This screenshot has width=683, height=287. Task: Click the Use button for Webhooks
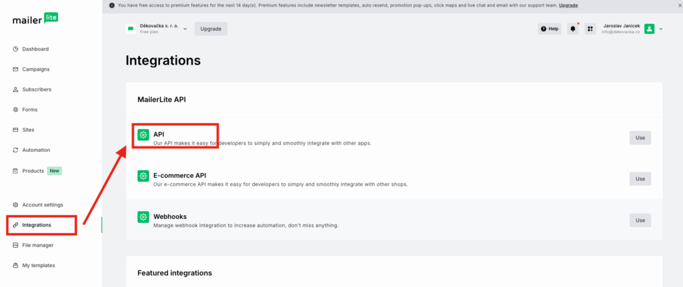point(640,220)
